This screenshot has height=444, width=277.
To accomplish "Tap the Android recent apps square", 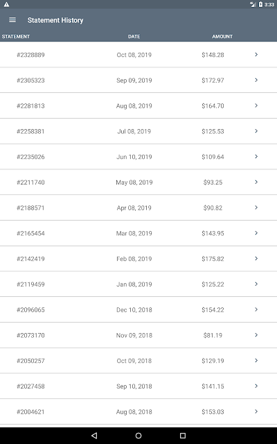I will [183, 436].
